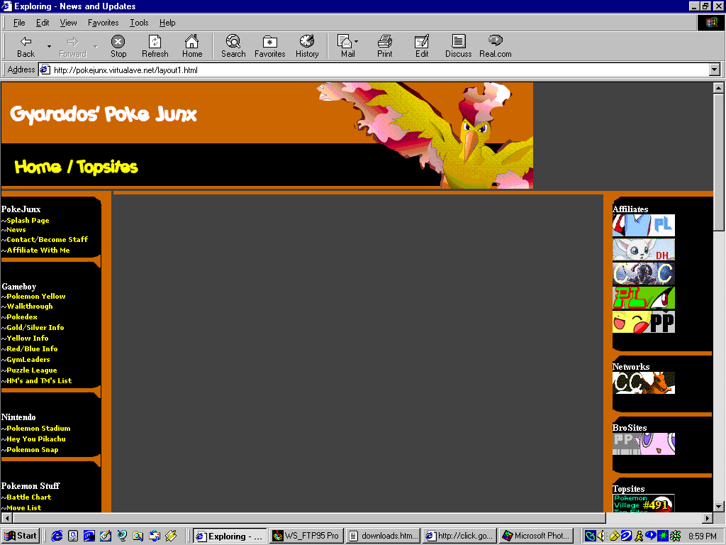Open the Battle Chart link
This screenshot has width=726, height=545.
click(x=28, y=497)
